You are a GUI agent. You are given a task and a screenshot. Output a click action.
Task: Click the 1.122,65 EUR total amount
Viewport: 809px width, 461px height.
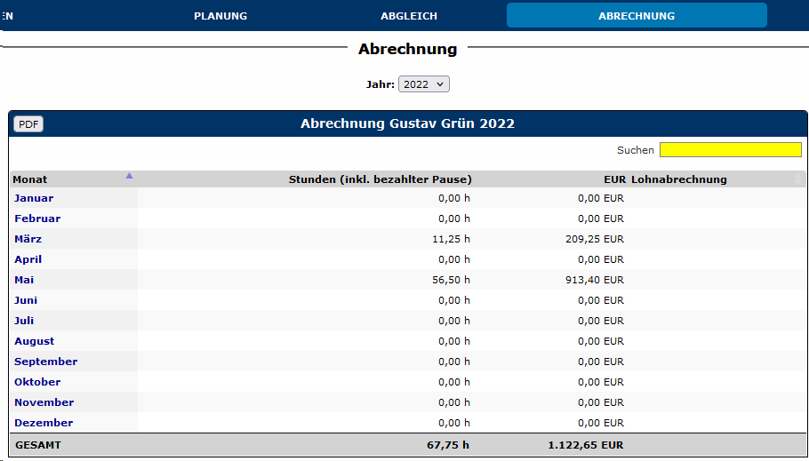(586, 445)
